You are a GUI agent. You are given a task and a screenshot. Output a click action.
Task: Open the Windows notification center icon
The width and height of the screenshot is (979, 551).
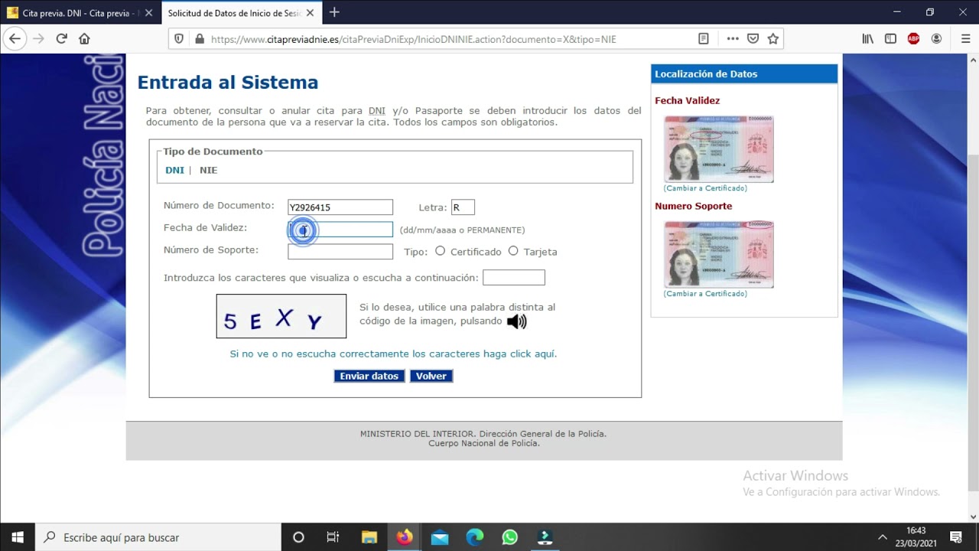(955, 537)
